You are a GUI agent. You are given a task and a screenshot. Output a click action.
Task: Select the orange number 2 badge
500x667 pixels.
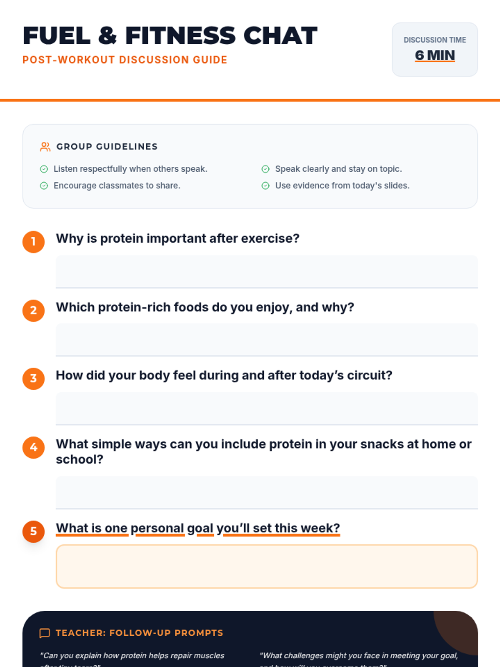[34, 311]
